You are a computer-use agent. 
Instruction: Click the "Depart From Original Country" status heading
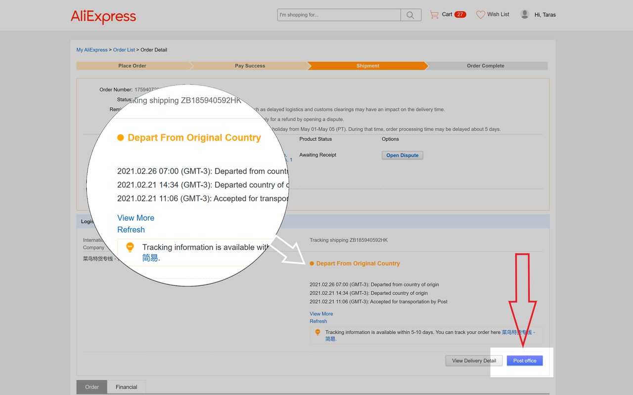358,264
